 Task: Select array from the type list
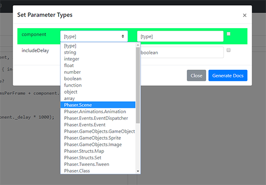tap(98, 98)
